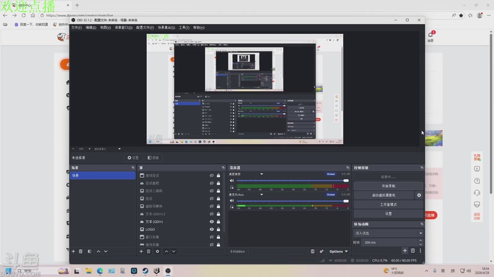Mute the desktop audio speaker icon
This screenshot has height=277, width=494.
(x=232, y=180)
